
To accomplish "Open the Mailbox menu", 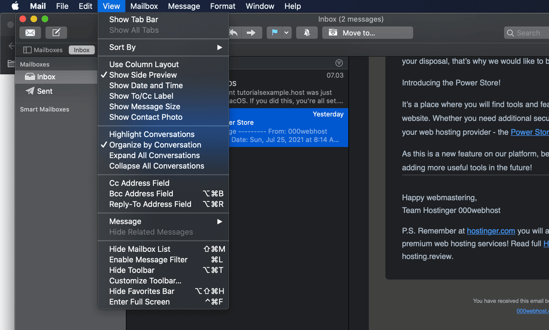I will coord(144,6).
